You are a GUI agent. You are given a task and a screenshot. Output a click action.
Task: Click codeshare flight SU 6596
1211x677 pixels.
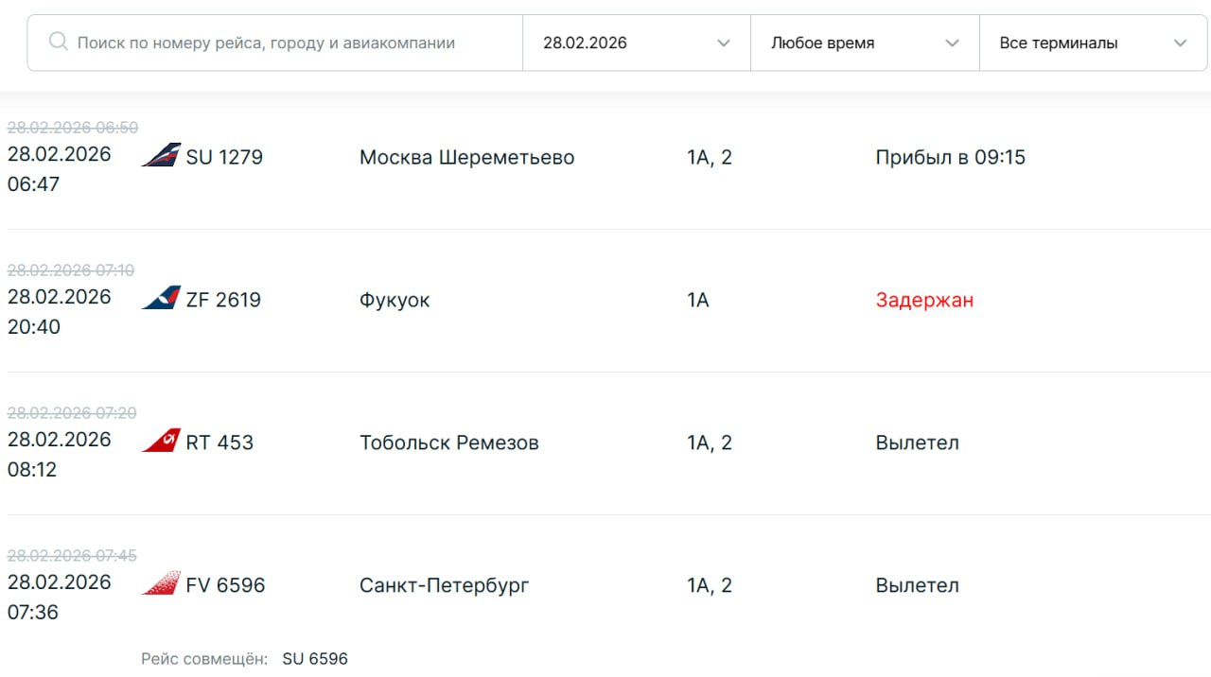pos(315,659)
